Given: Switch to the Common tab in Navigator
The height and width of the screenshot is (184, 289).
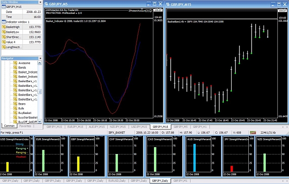Looking at the screenshot, I should [9, 126].
